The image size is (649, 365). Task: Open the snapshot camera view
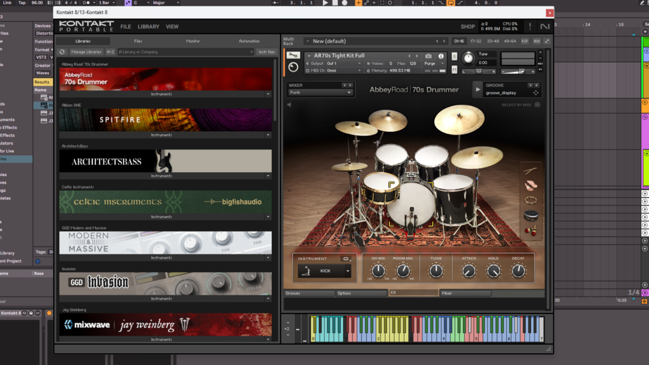pyautogui.click(x=428, y=56)
